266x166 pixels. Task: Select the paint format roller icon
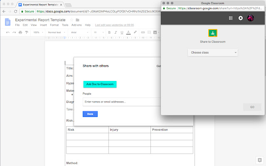tap(26, 32)
